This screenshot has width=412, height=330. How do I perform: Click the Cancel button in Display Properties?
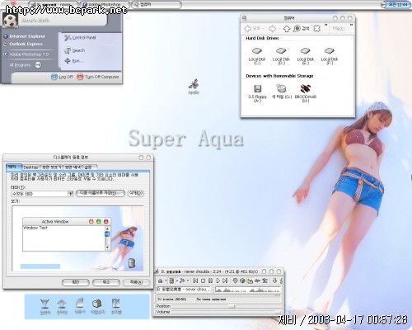(x=106, y=282)
